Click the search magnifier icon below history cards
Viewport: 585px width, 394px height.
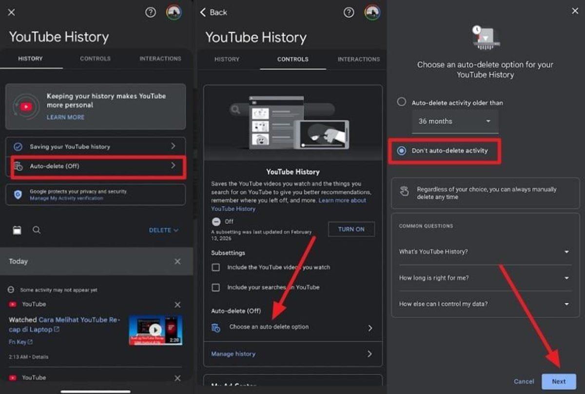point(37,230)
